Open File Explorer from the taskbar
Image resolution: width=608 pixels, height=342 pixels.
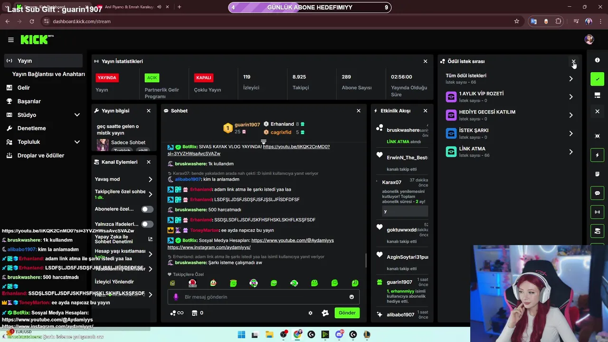(269, 334)
